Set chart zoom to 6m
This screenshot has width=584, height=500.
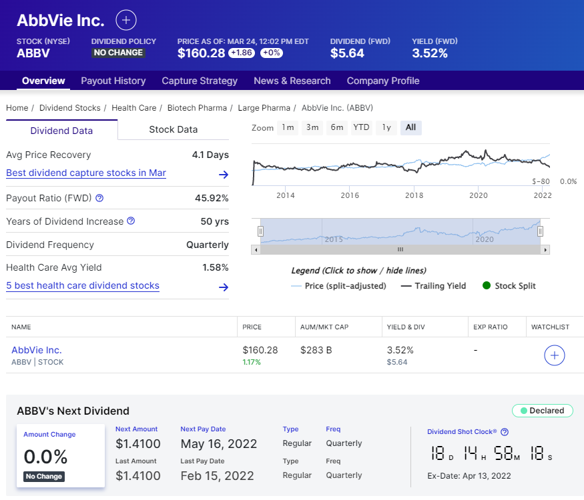336,127
